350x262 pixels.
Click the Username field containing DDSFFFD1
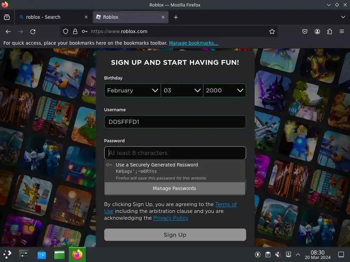click(x=175, y=122)
